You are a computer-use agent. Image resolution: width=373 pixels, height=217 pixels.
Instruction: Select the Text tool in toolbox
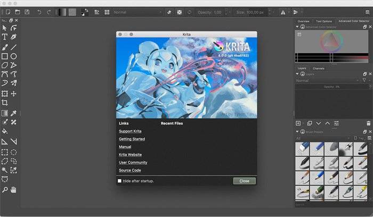4,37
